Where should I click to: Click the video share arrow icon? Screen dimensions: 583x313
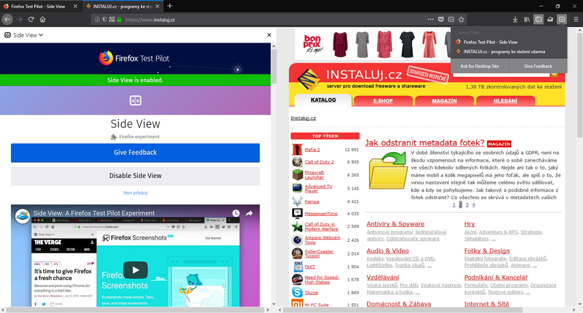click(x=249, y=213)
